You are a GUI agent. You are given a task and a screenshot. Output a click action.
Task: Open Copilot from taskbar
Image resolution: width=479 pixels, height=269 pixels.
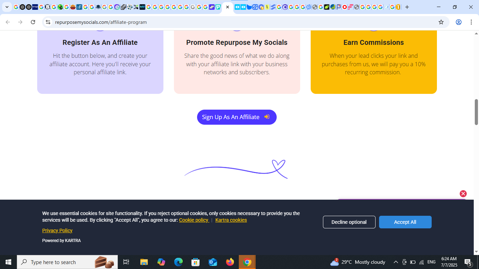[161, 262]
